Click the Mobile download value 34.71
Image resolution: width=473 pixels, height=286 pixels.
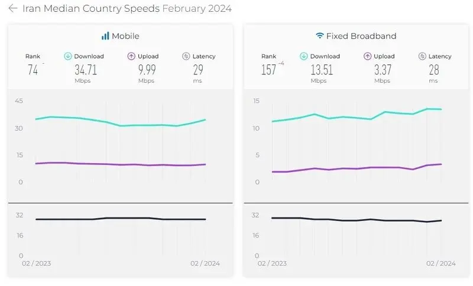(x=86, y=70)
